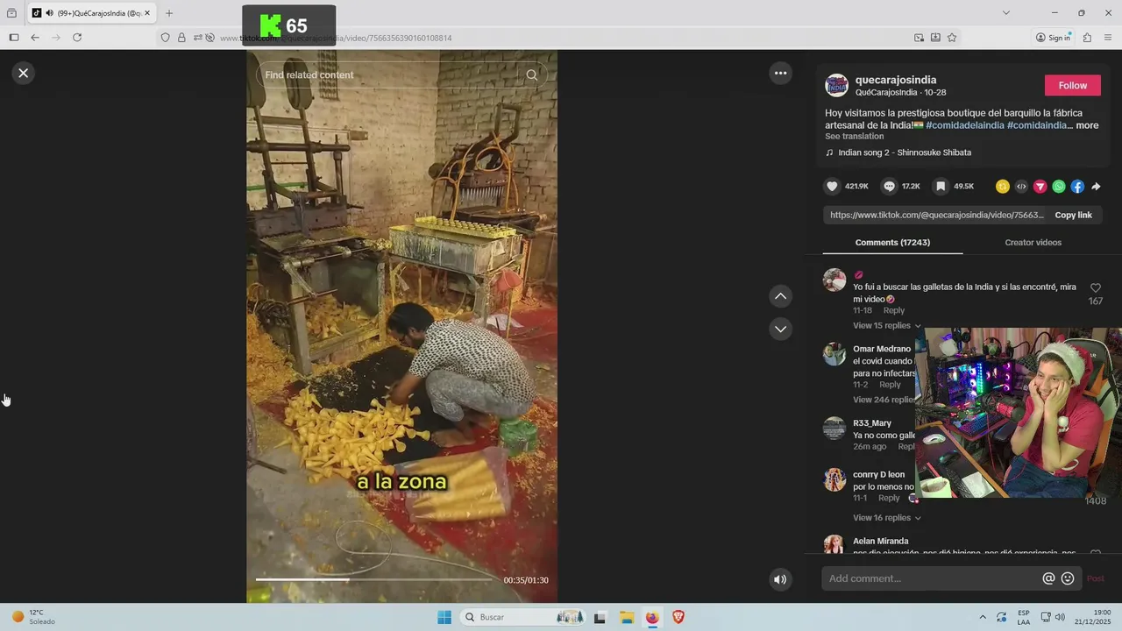Open the #comidadelaindia hashtag
The width and height of the screenshot is (1122, 631).
[964, 125]
